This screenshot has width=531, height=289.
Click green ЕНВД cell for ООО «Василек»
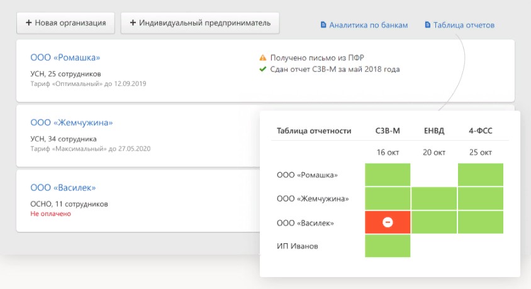pos(434,222)
